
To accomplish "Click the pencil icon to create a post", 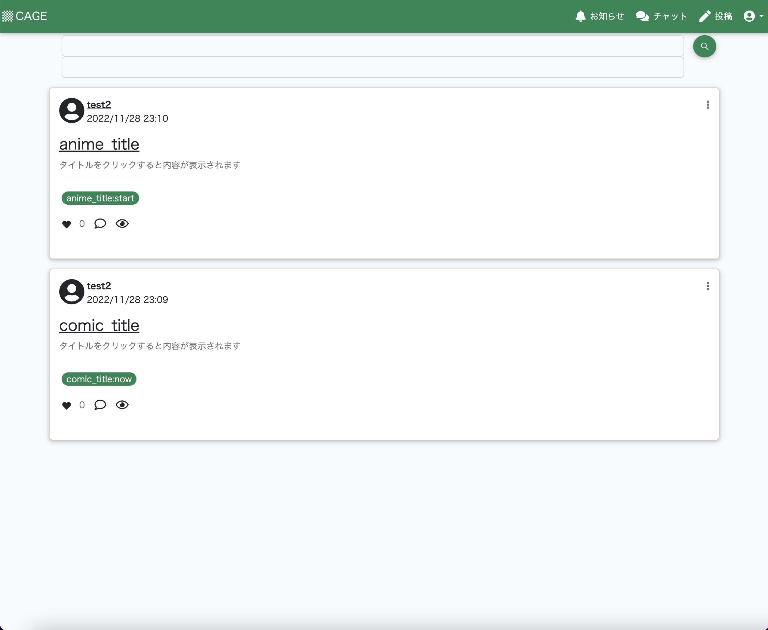I will (705, 16).
